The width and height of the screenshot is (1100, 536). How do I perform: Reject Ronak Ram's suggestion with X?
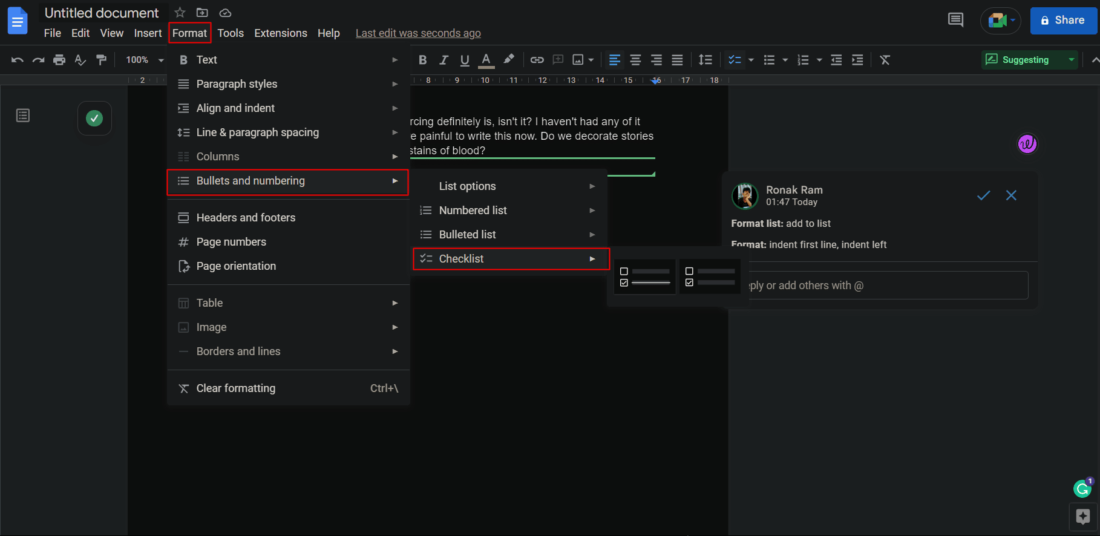(1011, 195)
